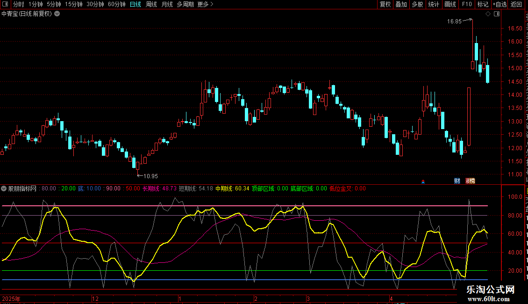
Task: Click the 顶部区域: 0.00 label
Action: (270, 189)
